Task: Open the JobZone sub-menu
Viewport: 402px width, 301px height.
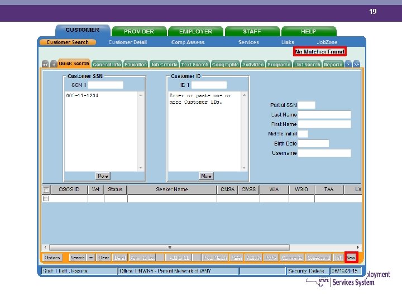Action: pos(327,42)
